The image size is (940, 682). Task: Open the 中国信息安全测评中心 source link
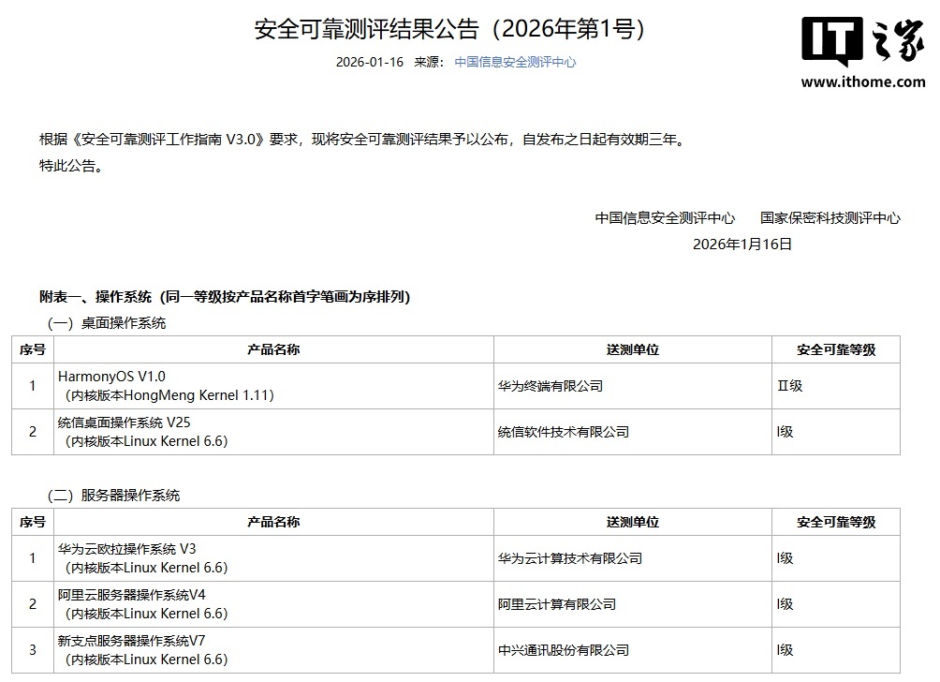point(515,62)
